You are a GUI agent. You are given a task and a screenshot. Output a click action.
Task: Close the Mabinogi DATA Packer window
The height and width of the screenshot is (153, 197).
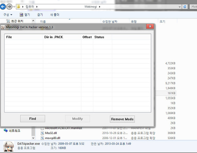[150, 26]
